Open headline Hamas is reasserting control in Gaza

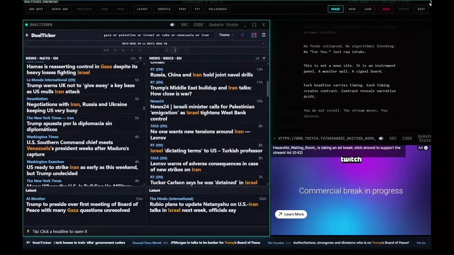click(x=82, y=69)
